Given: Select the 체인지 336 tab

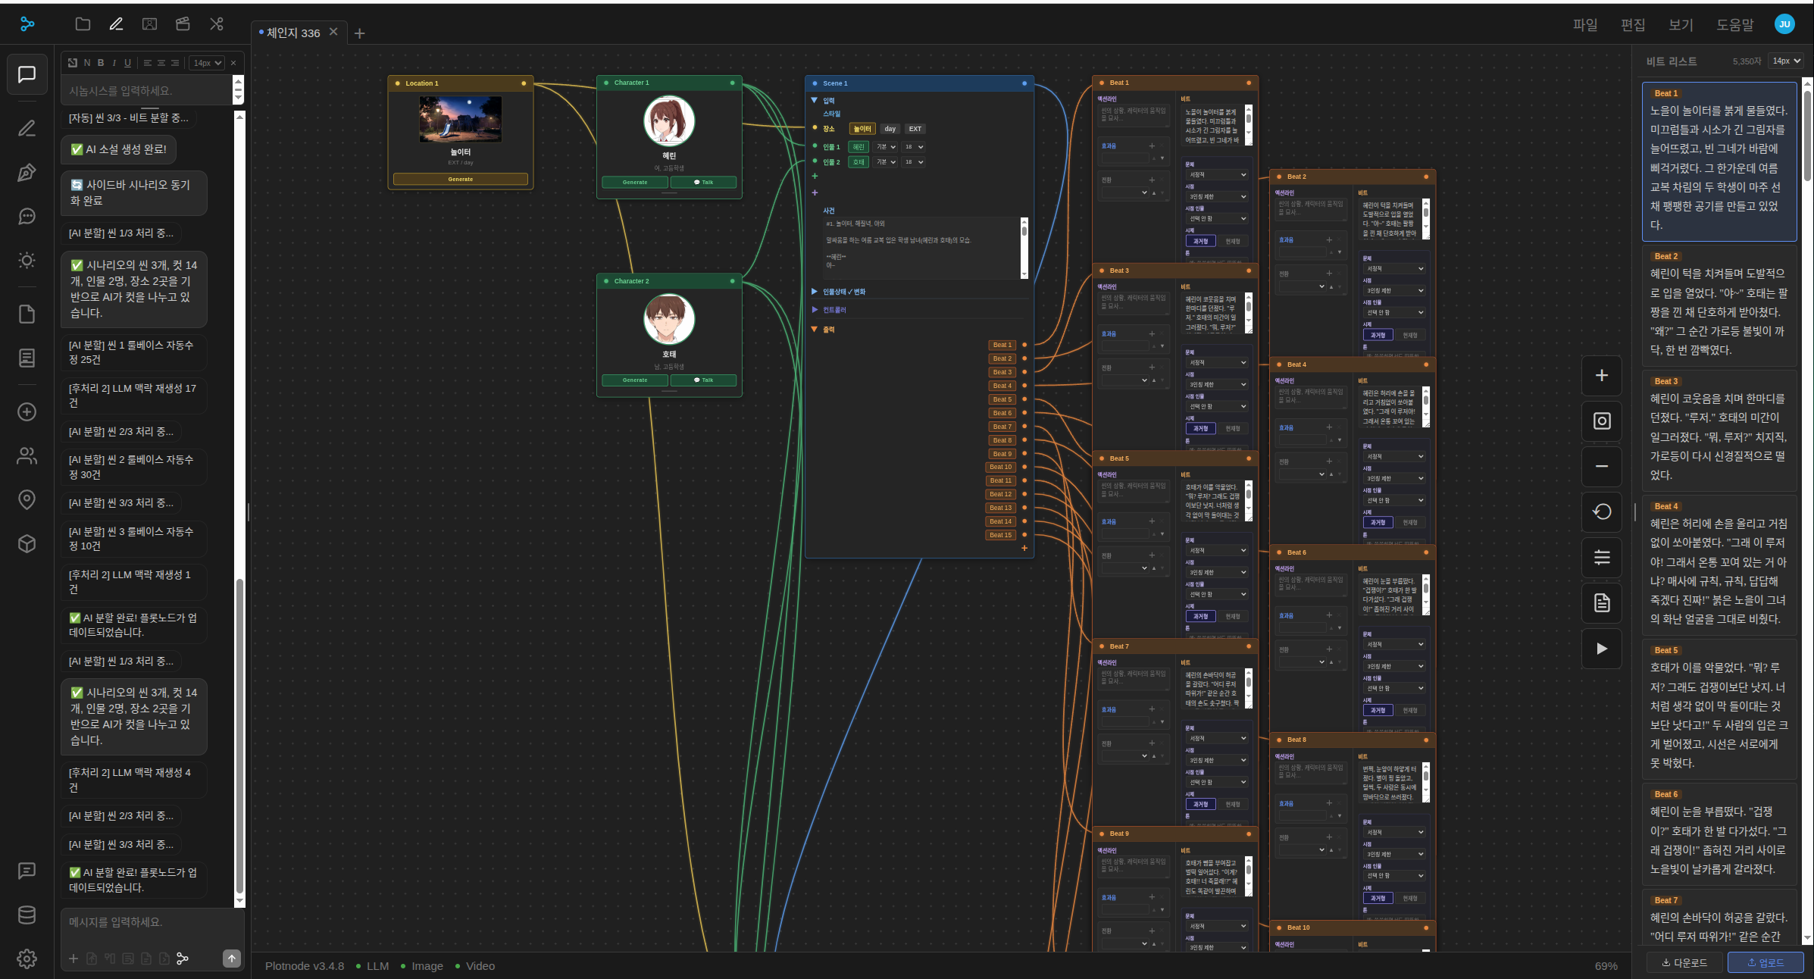Looking at the screenshot, I should point(292,33).
